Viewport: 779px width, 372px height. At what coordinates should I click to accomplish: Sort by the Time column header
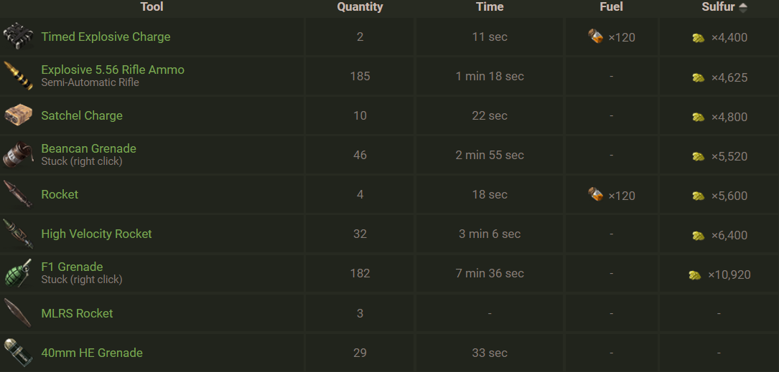click(x=490, y=7)
